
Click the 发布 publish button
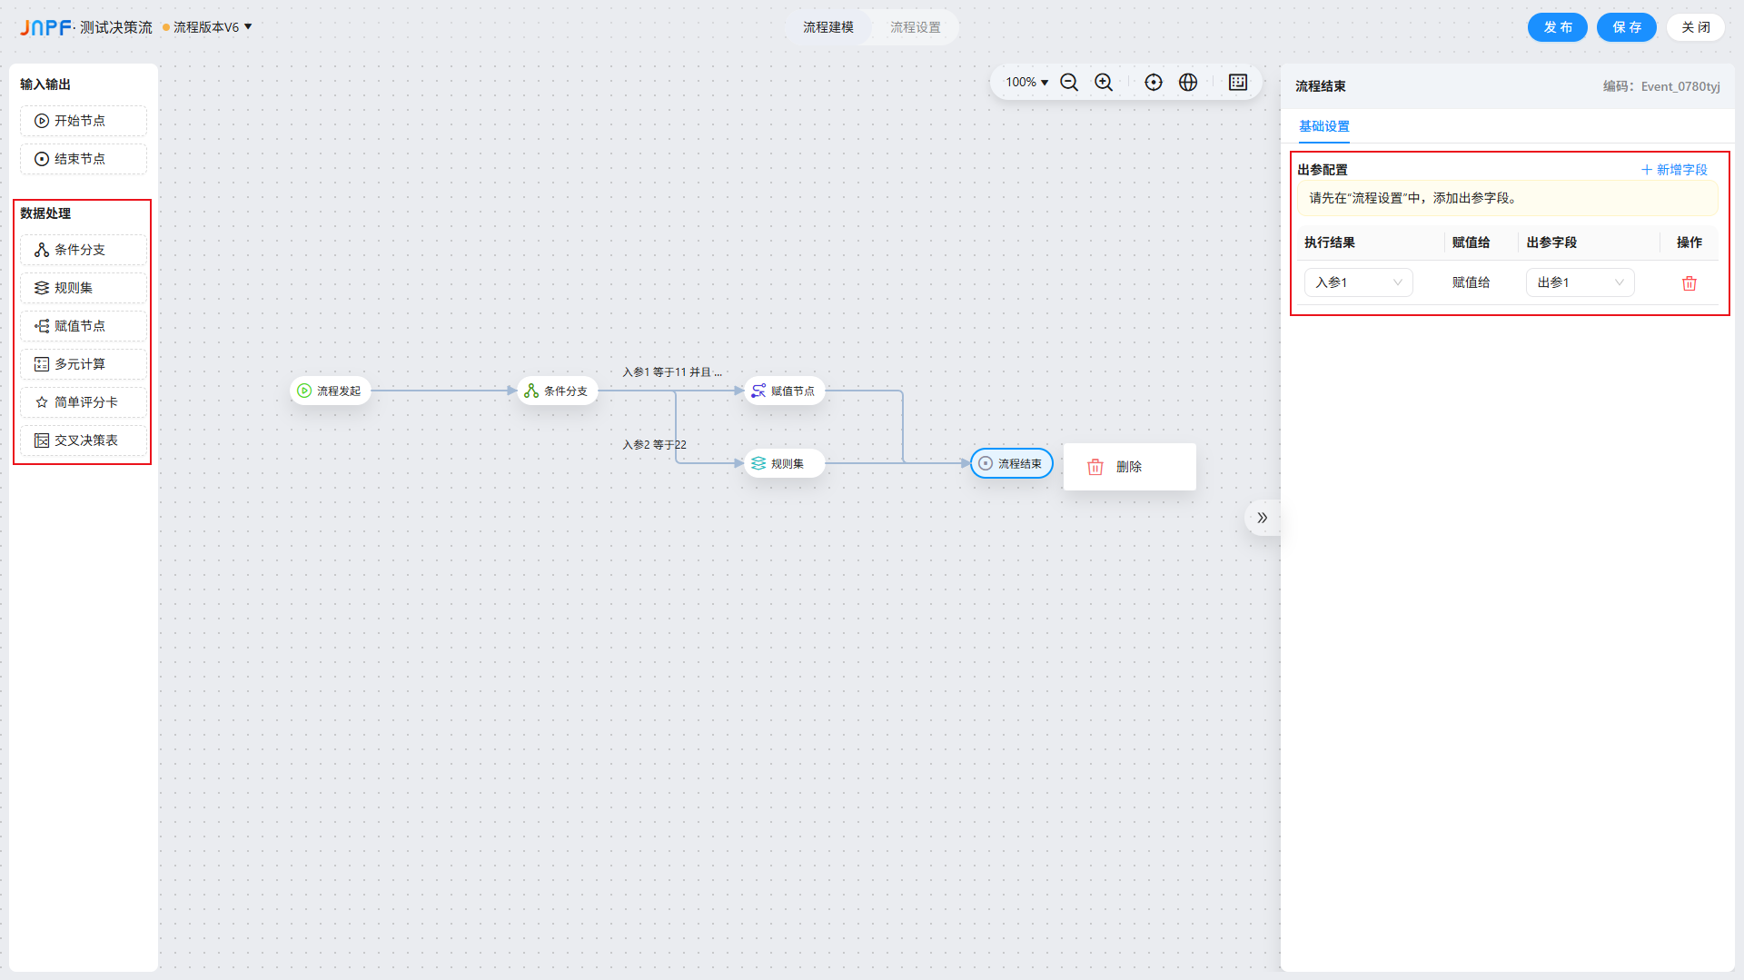[x=1557, y=27]
